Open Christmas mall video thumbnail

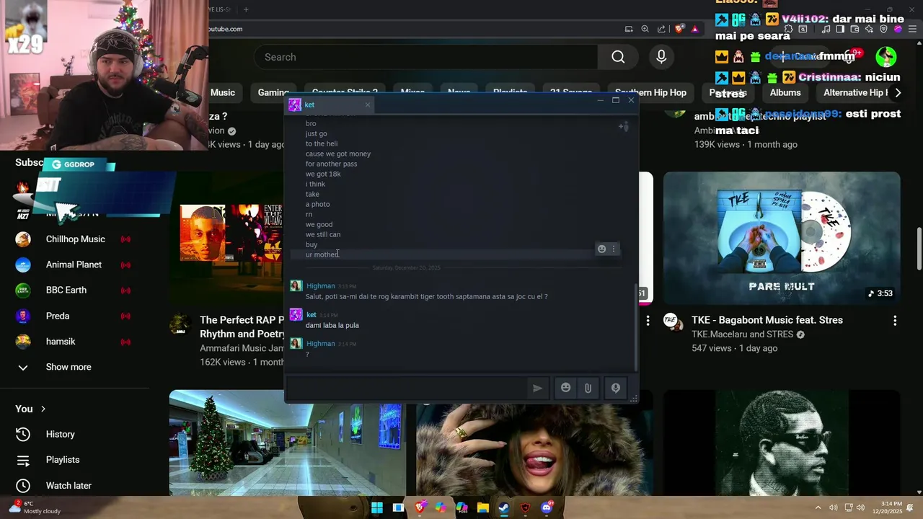click(x=287, y=443)
